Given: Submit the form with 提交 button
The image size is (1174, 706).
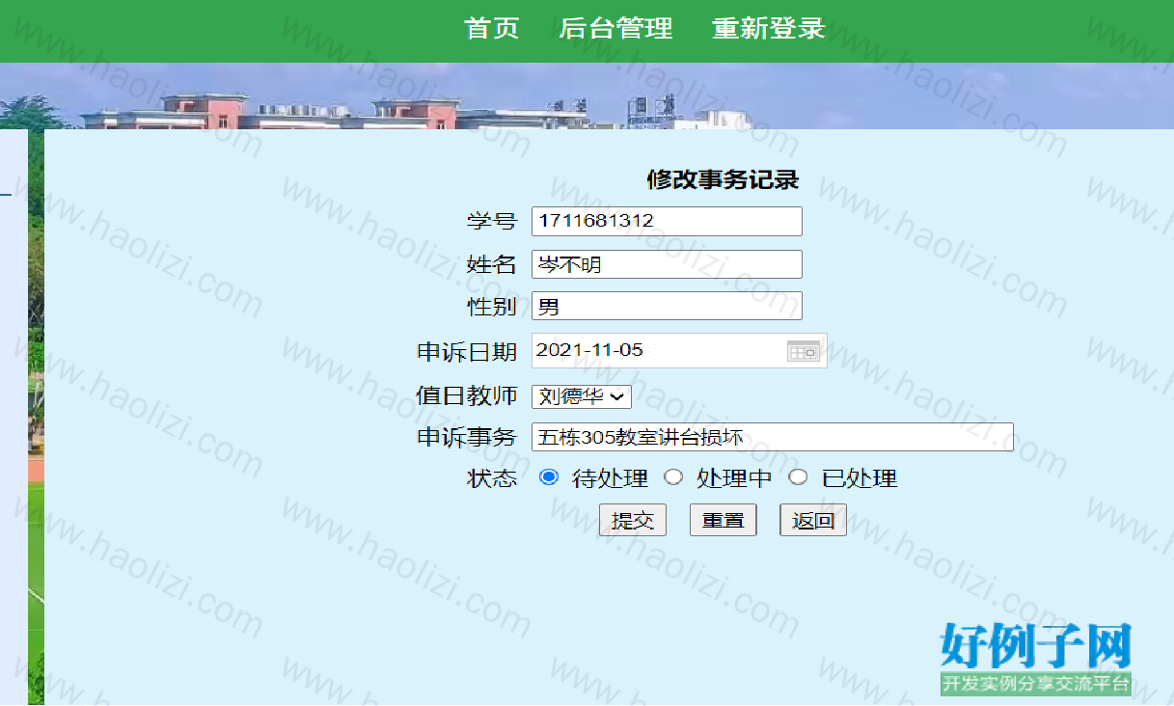Looking at the screenshot, I should tap(633, 521).
